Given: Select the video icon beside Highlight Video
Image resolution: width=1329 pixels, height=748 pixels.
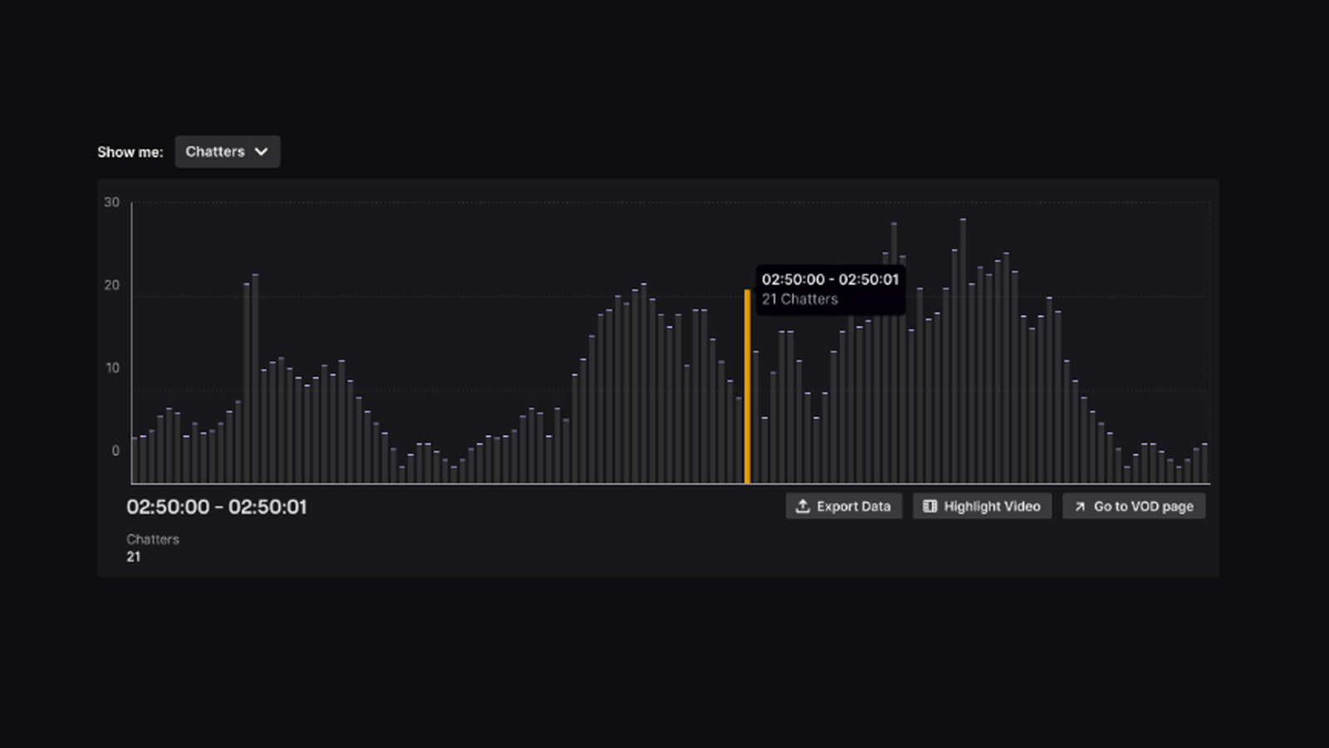Looking at the screenshot, I should pos(931,506).
